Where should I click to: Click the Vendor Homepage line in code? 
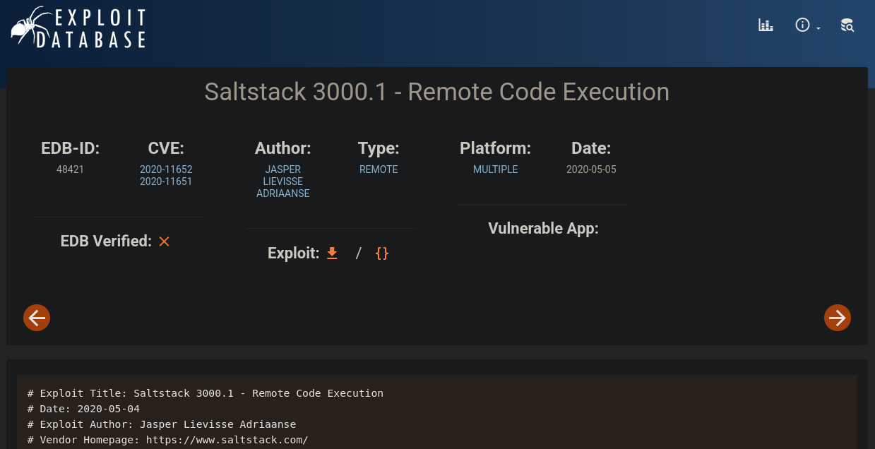pos(168,440)
